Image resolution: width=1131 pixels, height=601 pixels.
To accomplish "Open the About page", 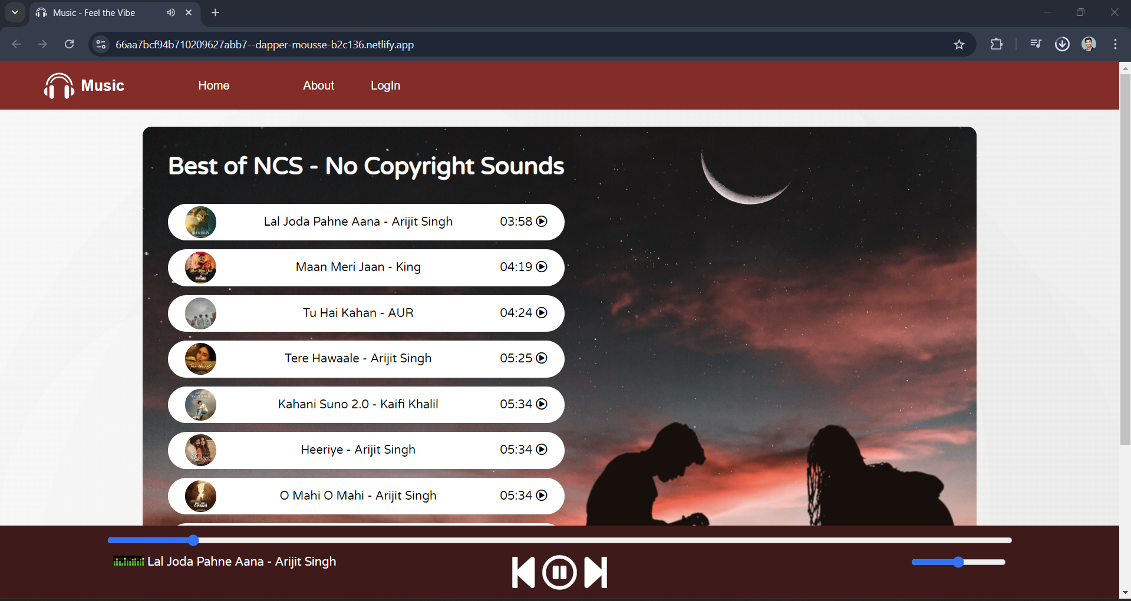I will (x=318, y=86).
